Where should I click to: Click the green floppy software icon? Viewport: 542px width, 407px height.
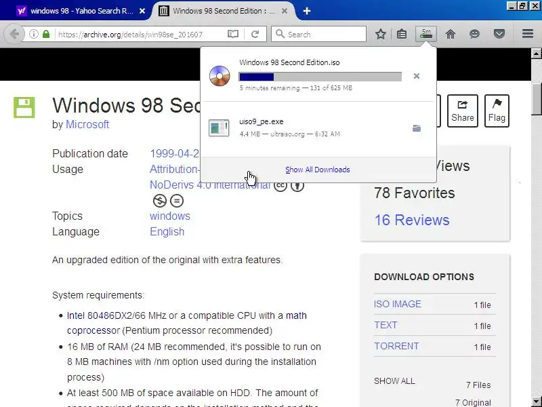click(24, 108)
